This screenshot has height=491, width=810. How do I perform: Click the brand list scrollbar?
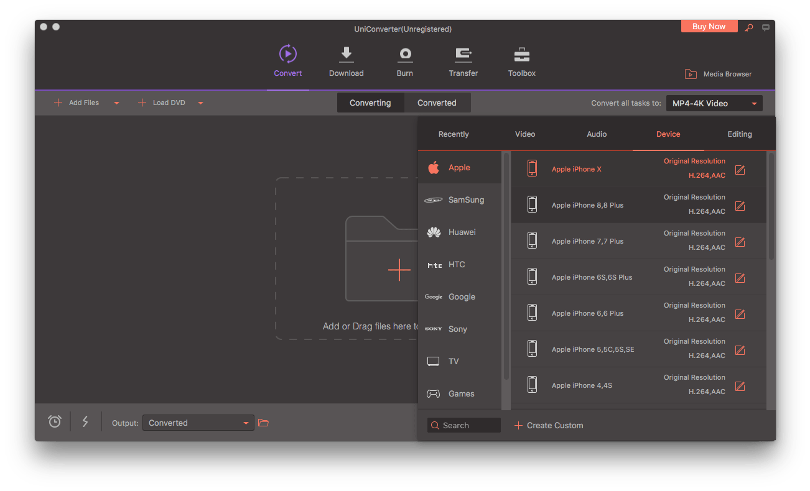click(506, 267)
